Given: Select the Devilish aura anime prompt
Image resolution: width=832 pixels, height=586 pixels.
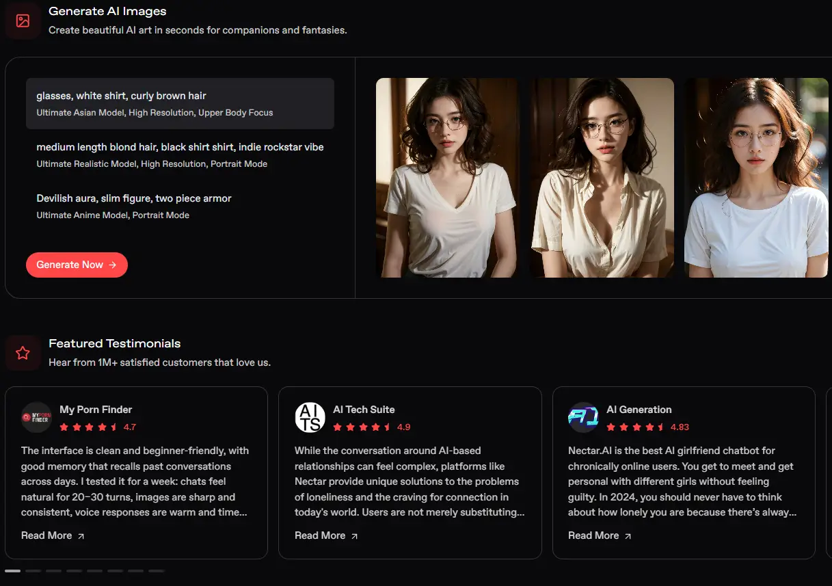Looking at the screenshot, I should pos(180,206).
